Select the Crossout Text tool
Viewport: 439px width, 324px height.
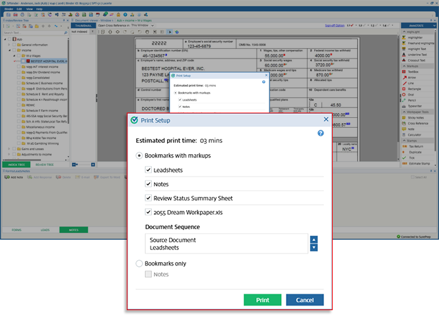[417, 60]
